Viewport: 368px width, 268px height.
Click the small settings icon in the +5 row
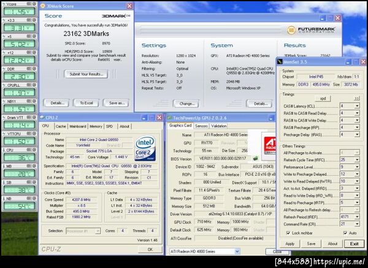(x=29, y=36)
